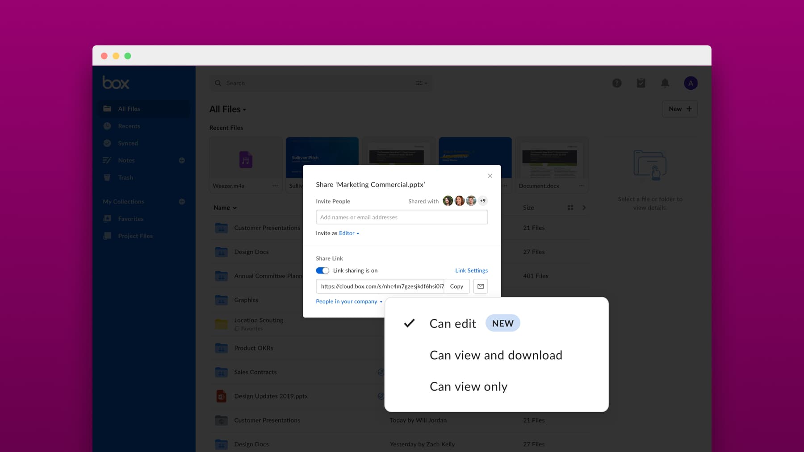Image resolution: width=804 pixels, height=452 pixels.
Task: Open Link Settings
Action: [471, 270]
